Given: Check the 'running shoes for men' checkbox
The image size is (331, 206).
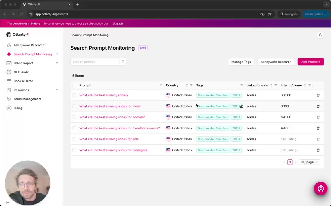Looking at the screenshot, I should pos(74,106).
